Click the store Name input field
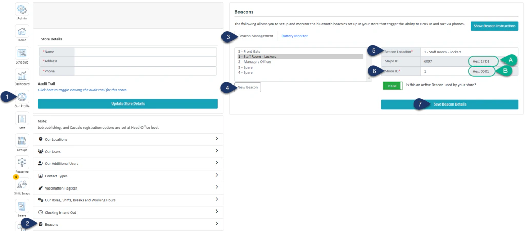Image resolution: width=525 pixels, height=231 pixels. coord(145,52)
